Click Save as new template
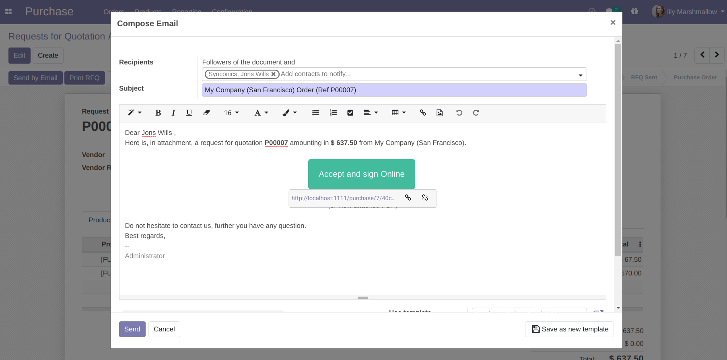This screenshot has width=727, height=360. [569, 329]
